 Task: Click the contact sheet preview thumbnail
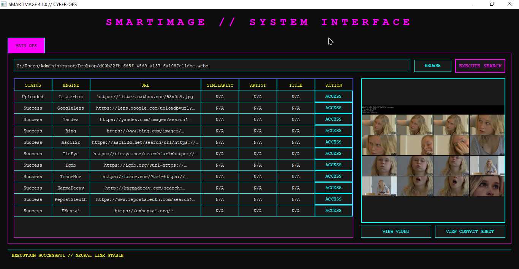click(x=433, y=151)
